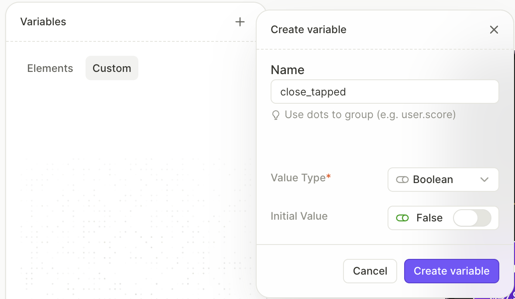Open the Value Type Boolean dropdown
Image resolution: width=515 pixels, height=299 pixels.
(443, 180)
